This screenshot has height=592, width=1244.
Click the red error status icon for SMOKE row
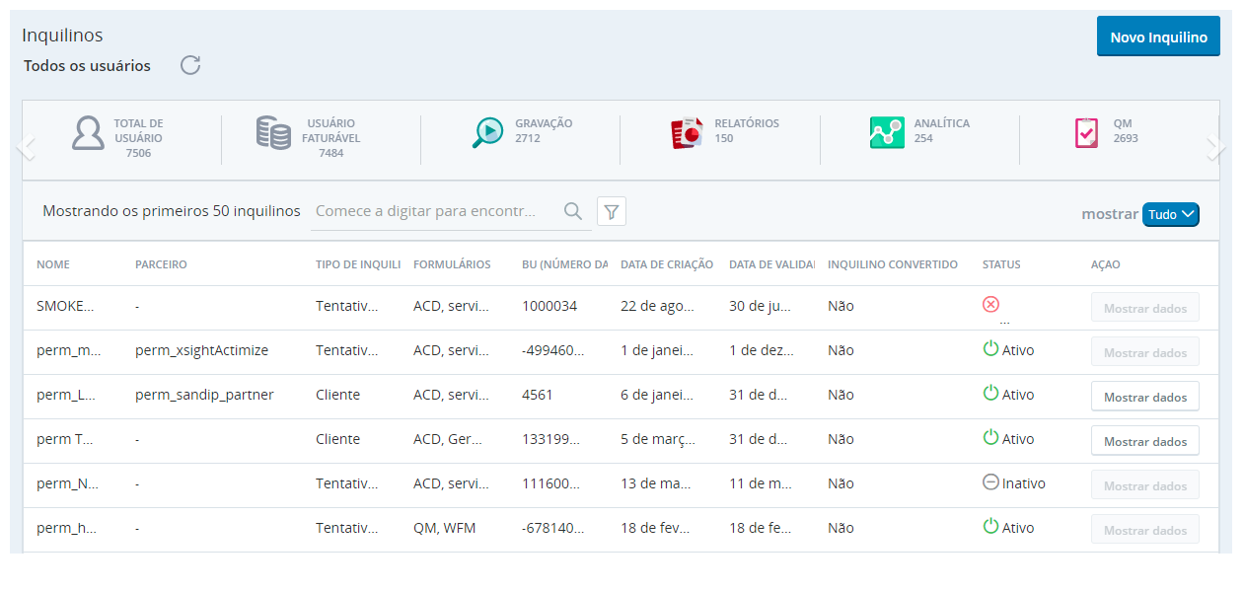991,304
